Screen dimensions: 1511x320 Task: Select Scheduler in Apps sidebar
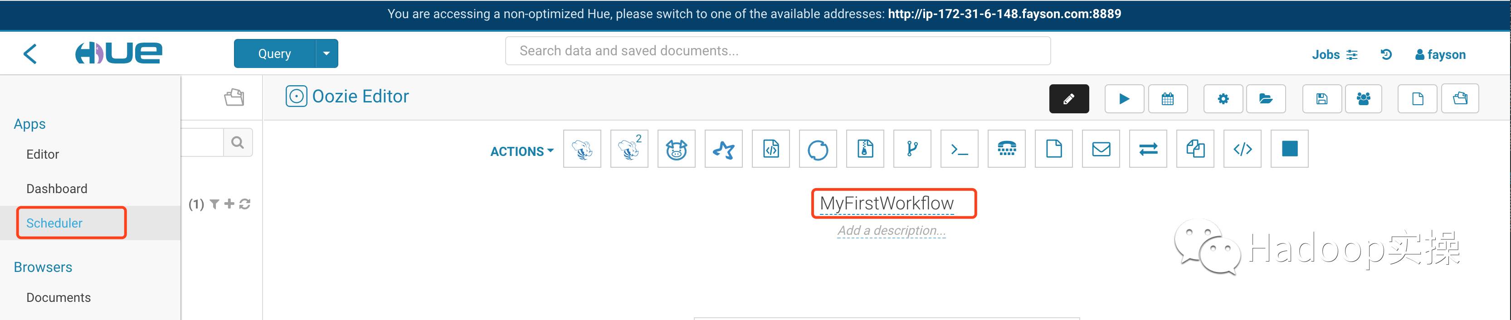[54, 223]
